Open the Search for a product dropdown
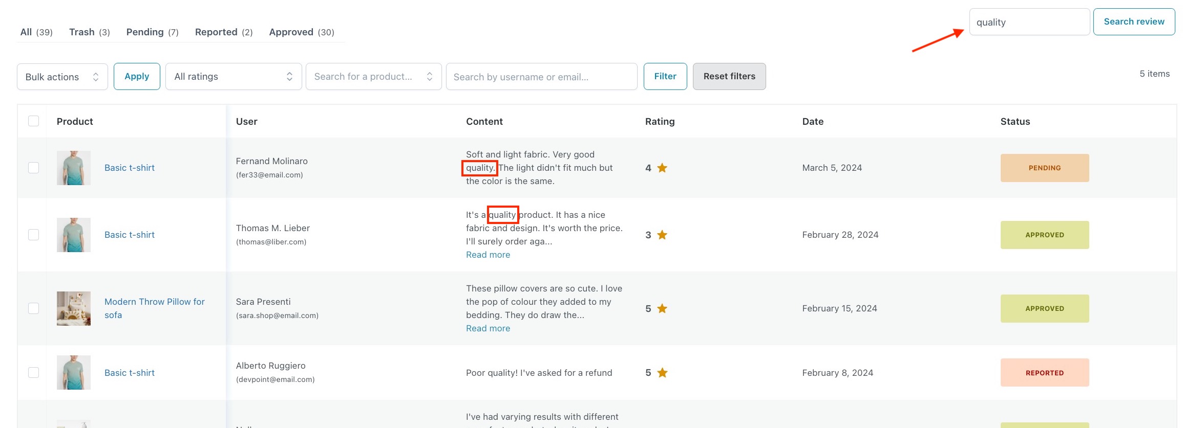Screen dimensions: 1183x428 click(374, 77)
